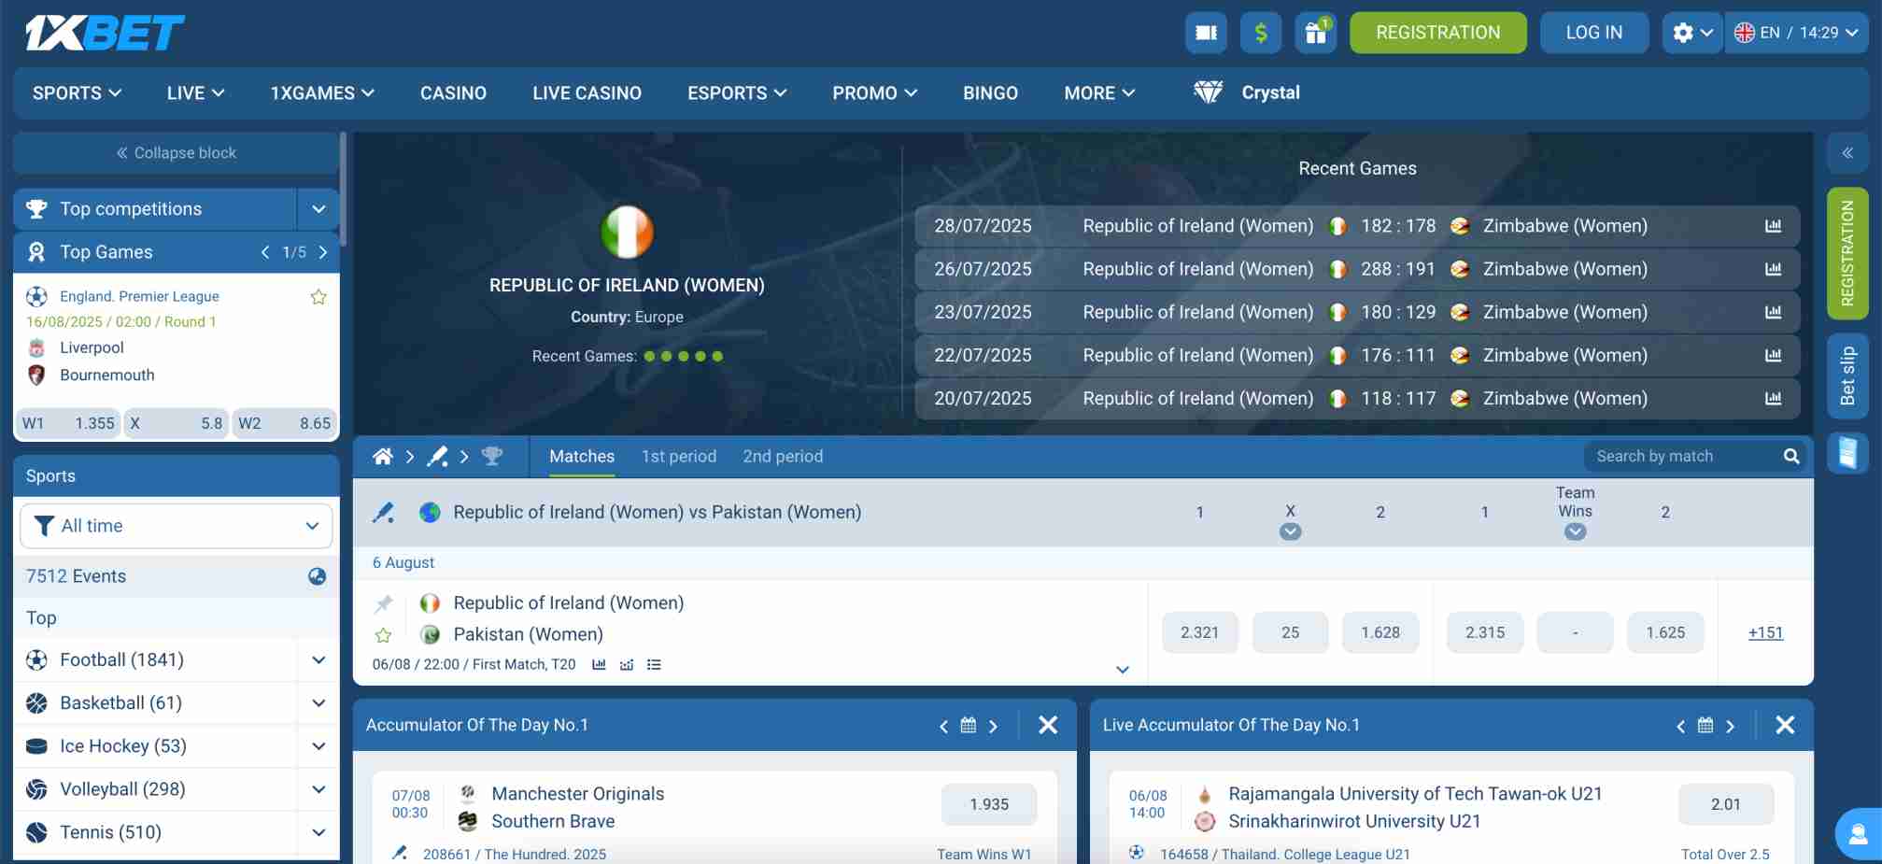This screenshot has height=864, width=1882.
Task: Open the mobile app icon in header
Action: [x=1206, y=33]
